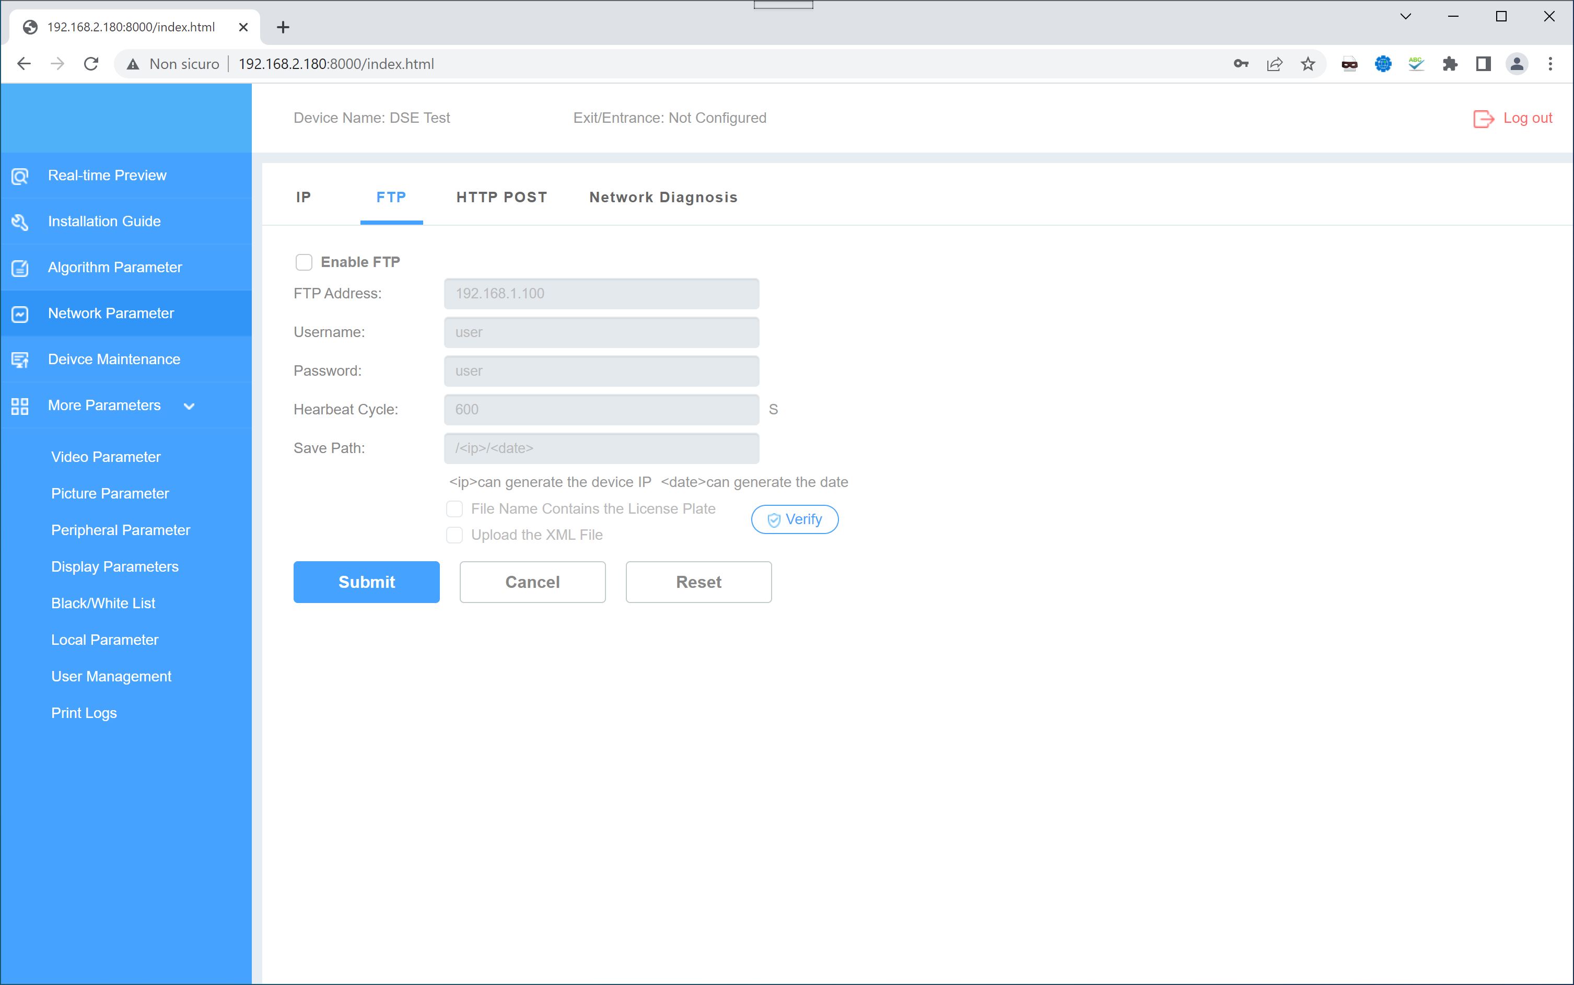
Task: Check File Name Contains the License Plate
Action: (454, 509)
